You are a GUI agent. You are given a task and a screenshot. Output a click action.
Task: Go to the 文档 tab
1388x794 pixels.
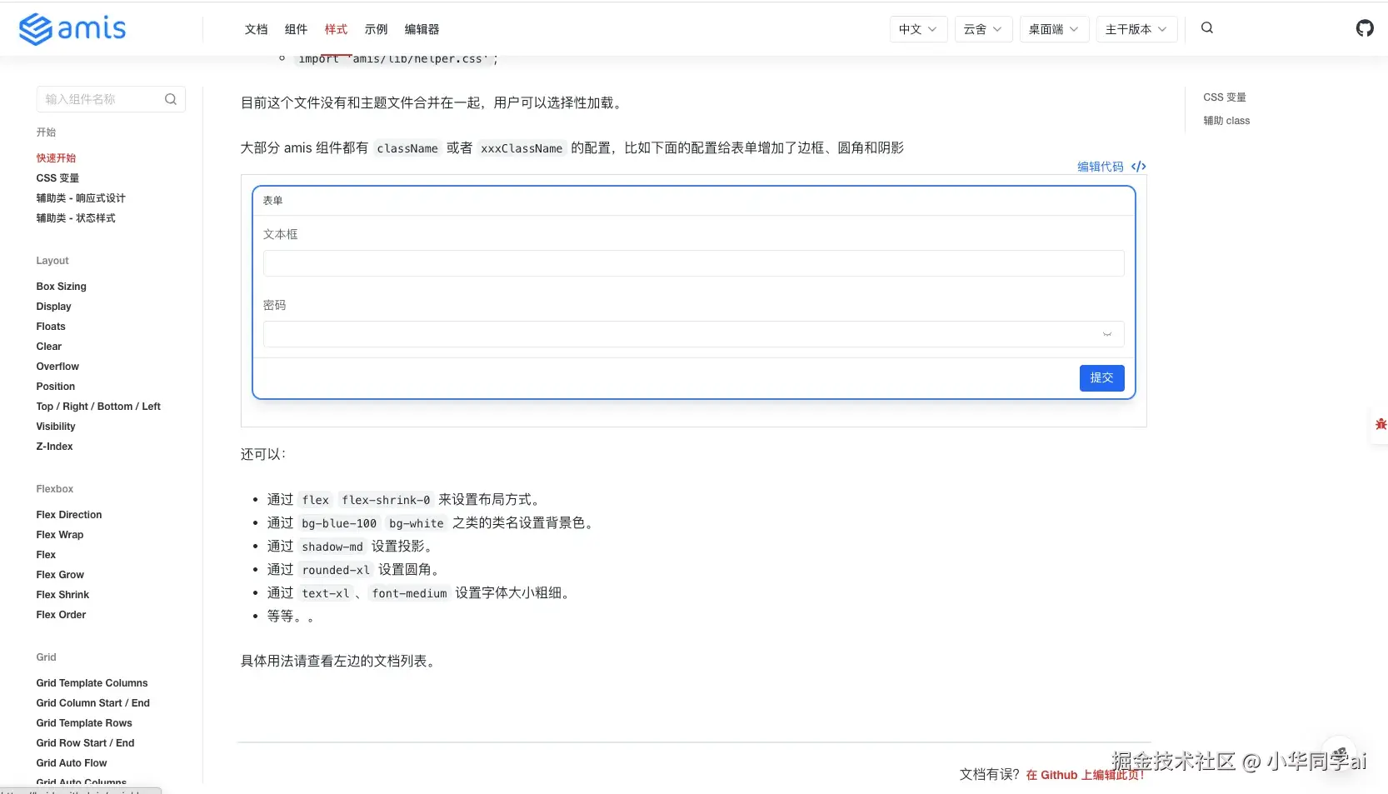pos(256,29)
